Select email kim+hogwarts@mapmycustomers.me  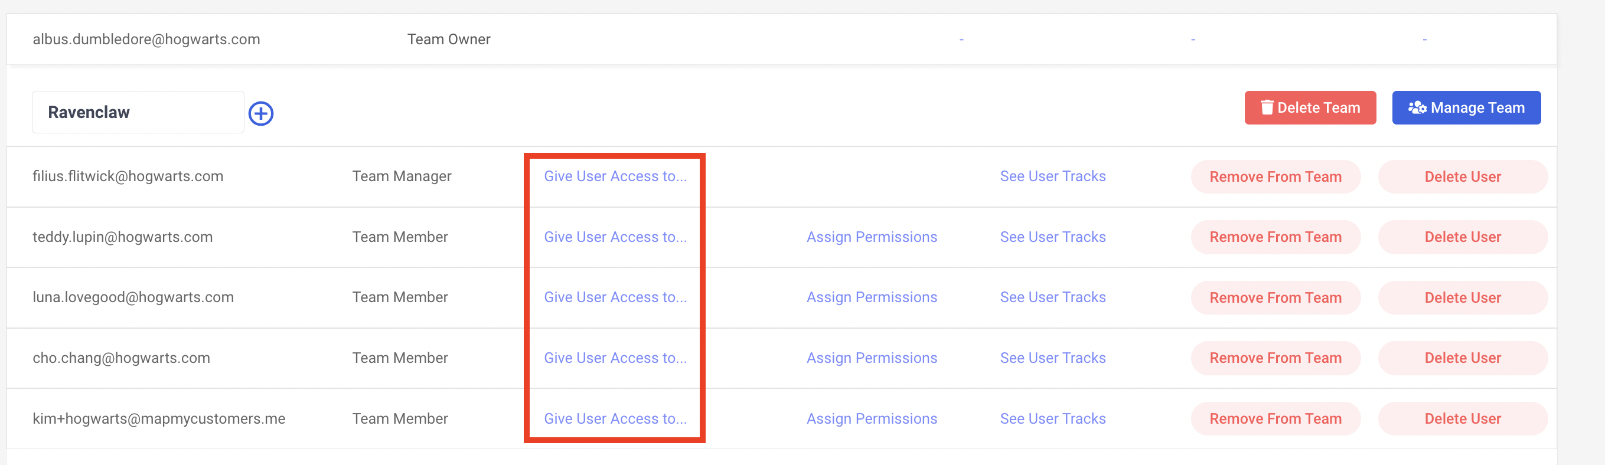[159, 419]
